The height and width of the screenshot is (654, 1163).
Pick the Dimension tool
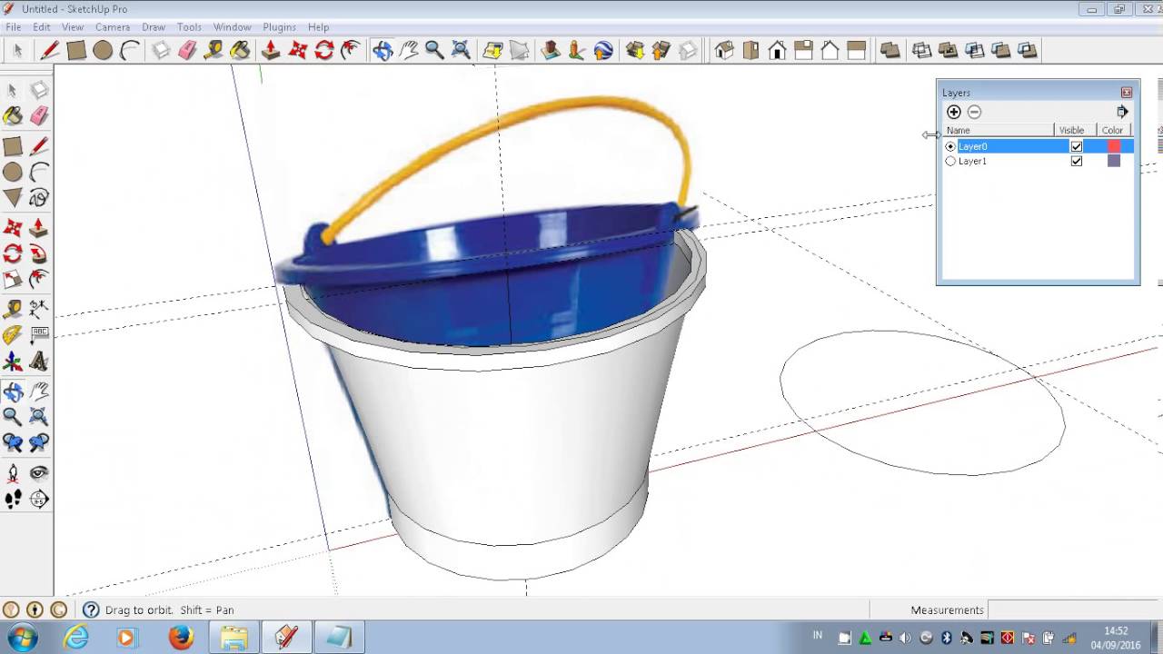(x=39, y=310)
